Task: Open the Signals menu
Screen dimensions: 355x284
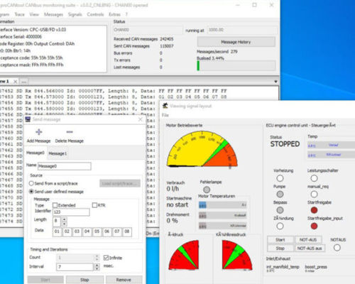Action: [75, 14]
